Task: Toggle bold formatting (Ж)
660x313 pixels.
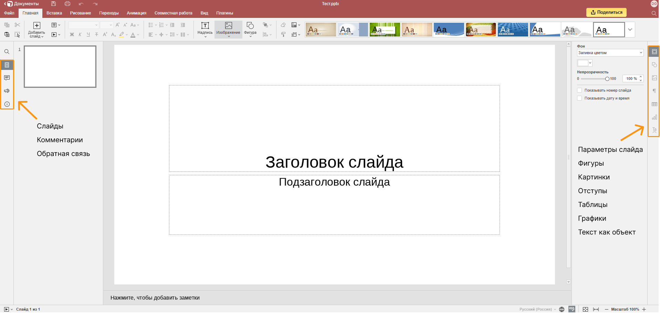Action: coord(72,34)
